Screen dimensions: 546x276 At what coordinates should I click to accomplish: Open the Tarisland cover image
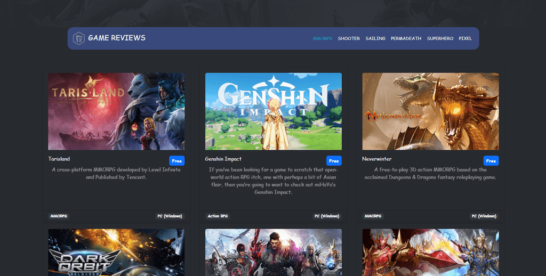116,111
